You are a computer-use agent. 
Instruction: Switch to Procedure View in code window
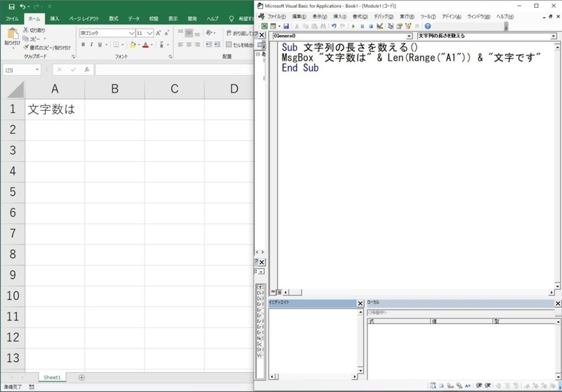273,292
